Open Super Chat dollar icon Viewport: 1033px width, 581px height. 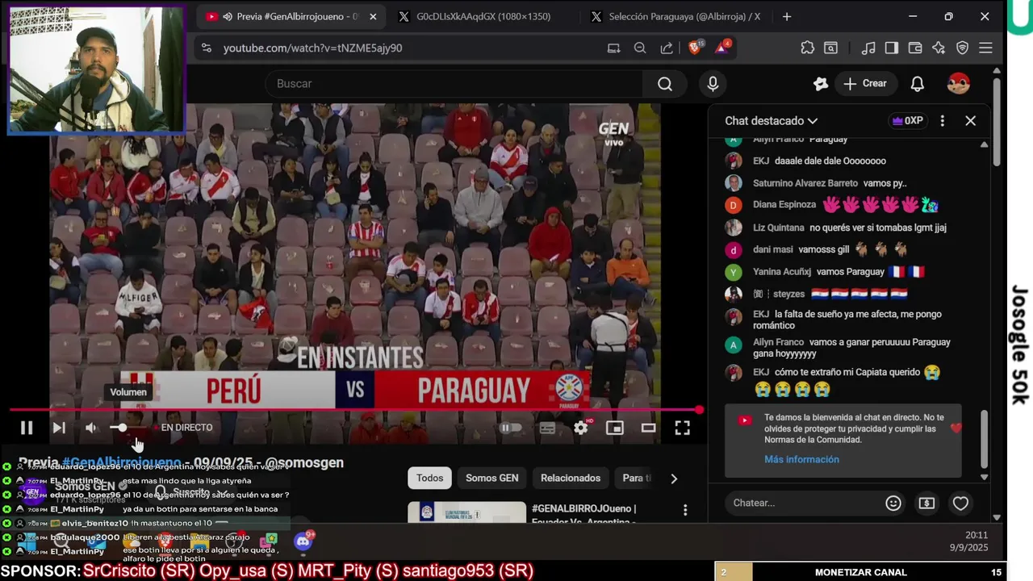(926, 503)
